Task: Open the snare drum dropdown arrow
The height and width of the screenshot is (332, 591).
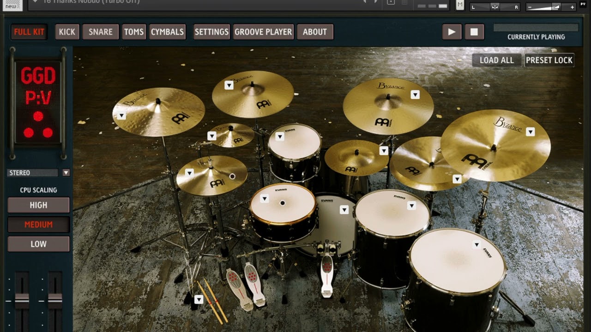Action: tap(264, 198)
